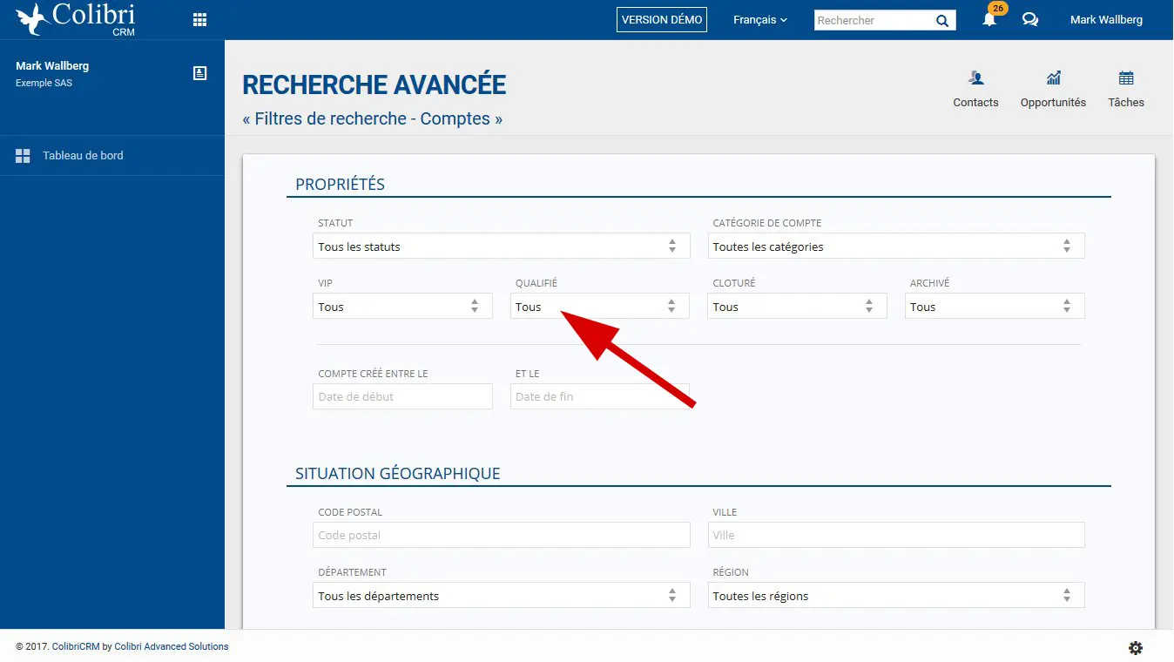This screenshot has height=662, width=1174.
Task: Click the Ville input field
Action: [896, 535]
